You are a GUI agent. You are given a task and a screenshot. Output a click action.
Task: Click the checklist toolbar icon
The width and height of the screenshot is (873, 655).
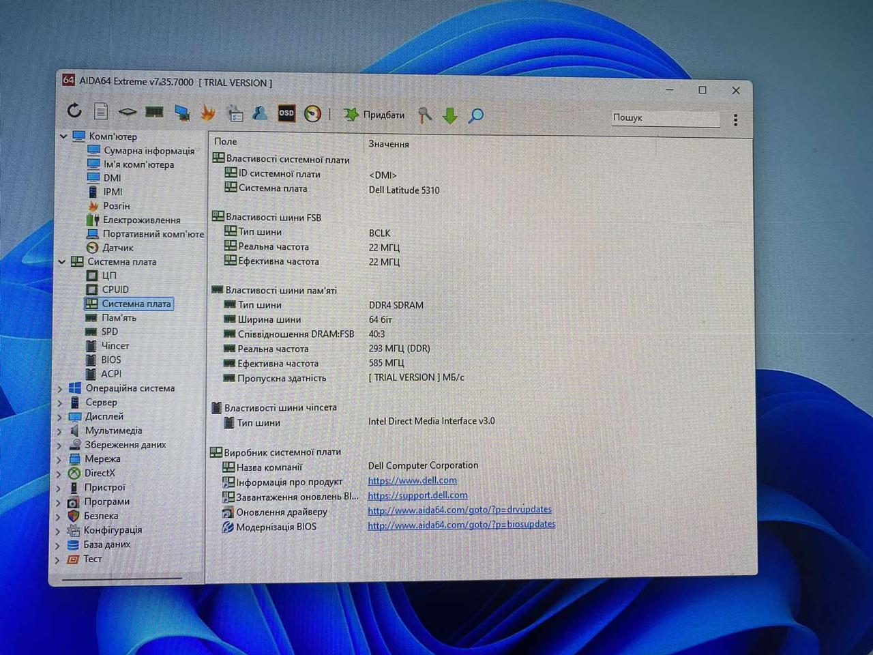point(235,113)
